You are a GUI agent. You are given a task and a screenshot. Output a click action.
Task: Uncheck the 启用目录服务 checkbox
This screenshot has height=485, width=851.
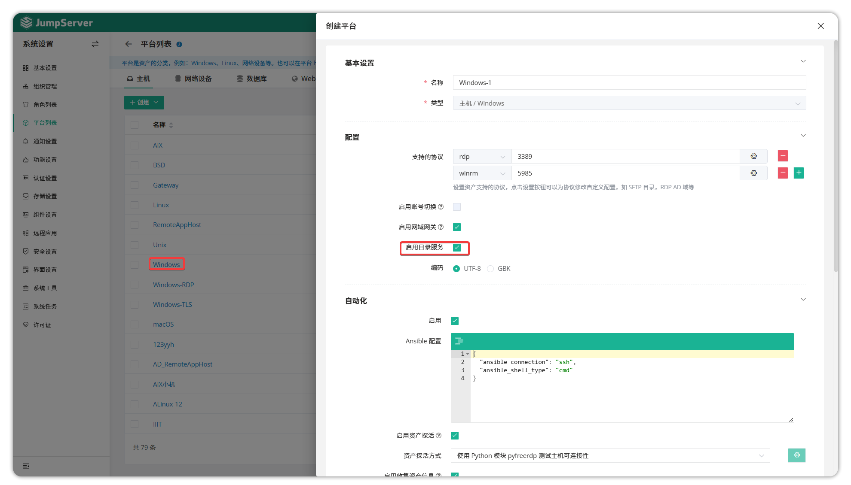pyautogui.click(x=457, y=247)
